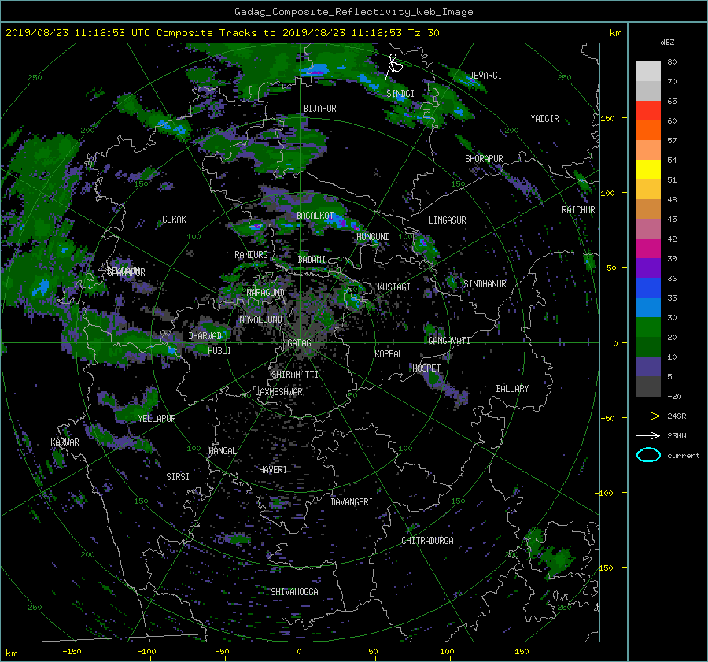
Task: Click the SHIVAMOGGA city label
Action: (x=294, y=591)
